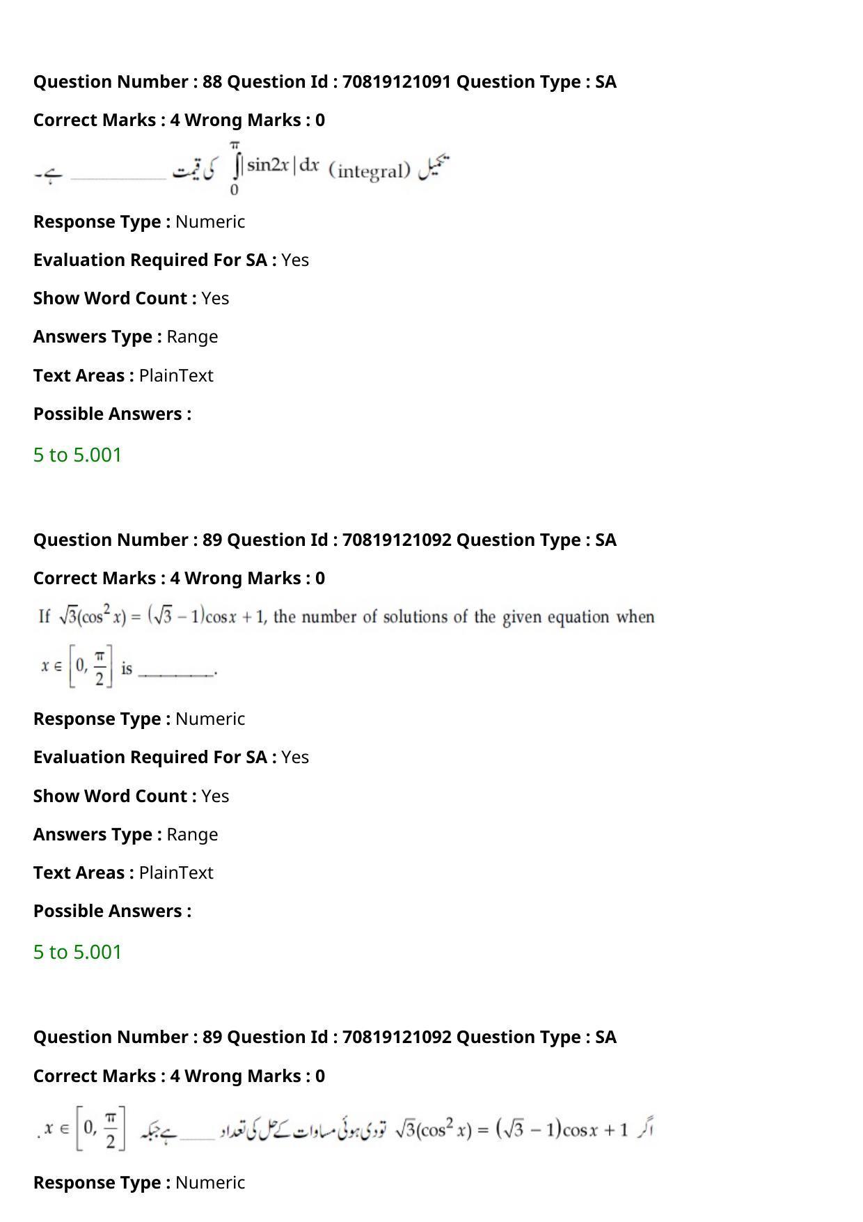Click the integral of |sin2x| expression

[x=275, y=168]
